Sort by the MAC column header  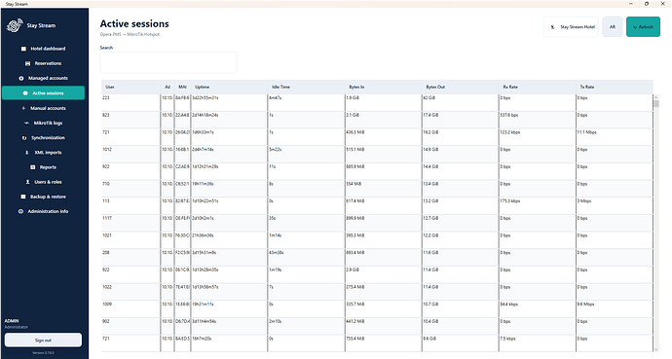point(182,87)
